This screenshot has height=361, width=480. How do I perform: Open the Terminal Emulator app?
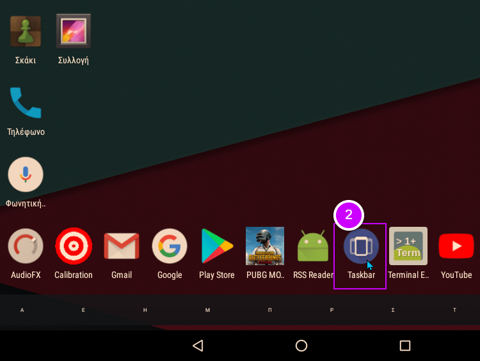click(408, 246)
